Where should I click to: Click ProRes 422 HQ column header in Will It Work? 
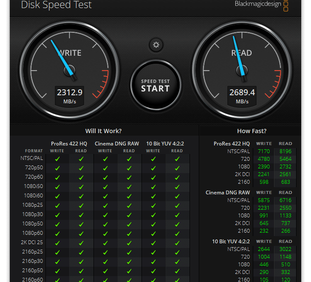pos(69,144)
